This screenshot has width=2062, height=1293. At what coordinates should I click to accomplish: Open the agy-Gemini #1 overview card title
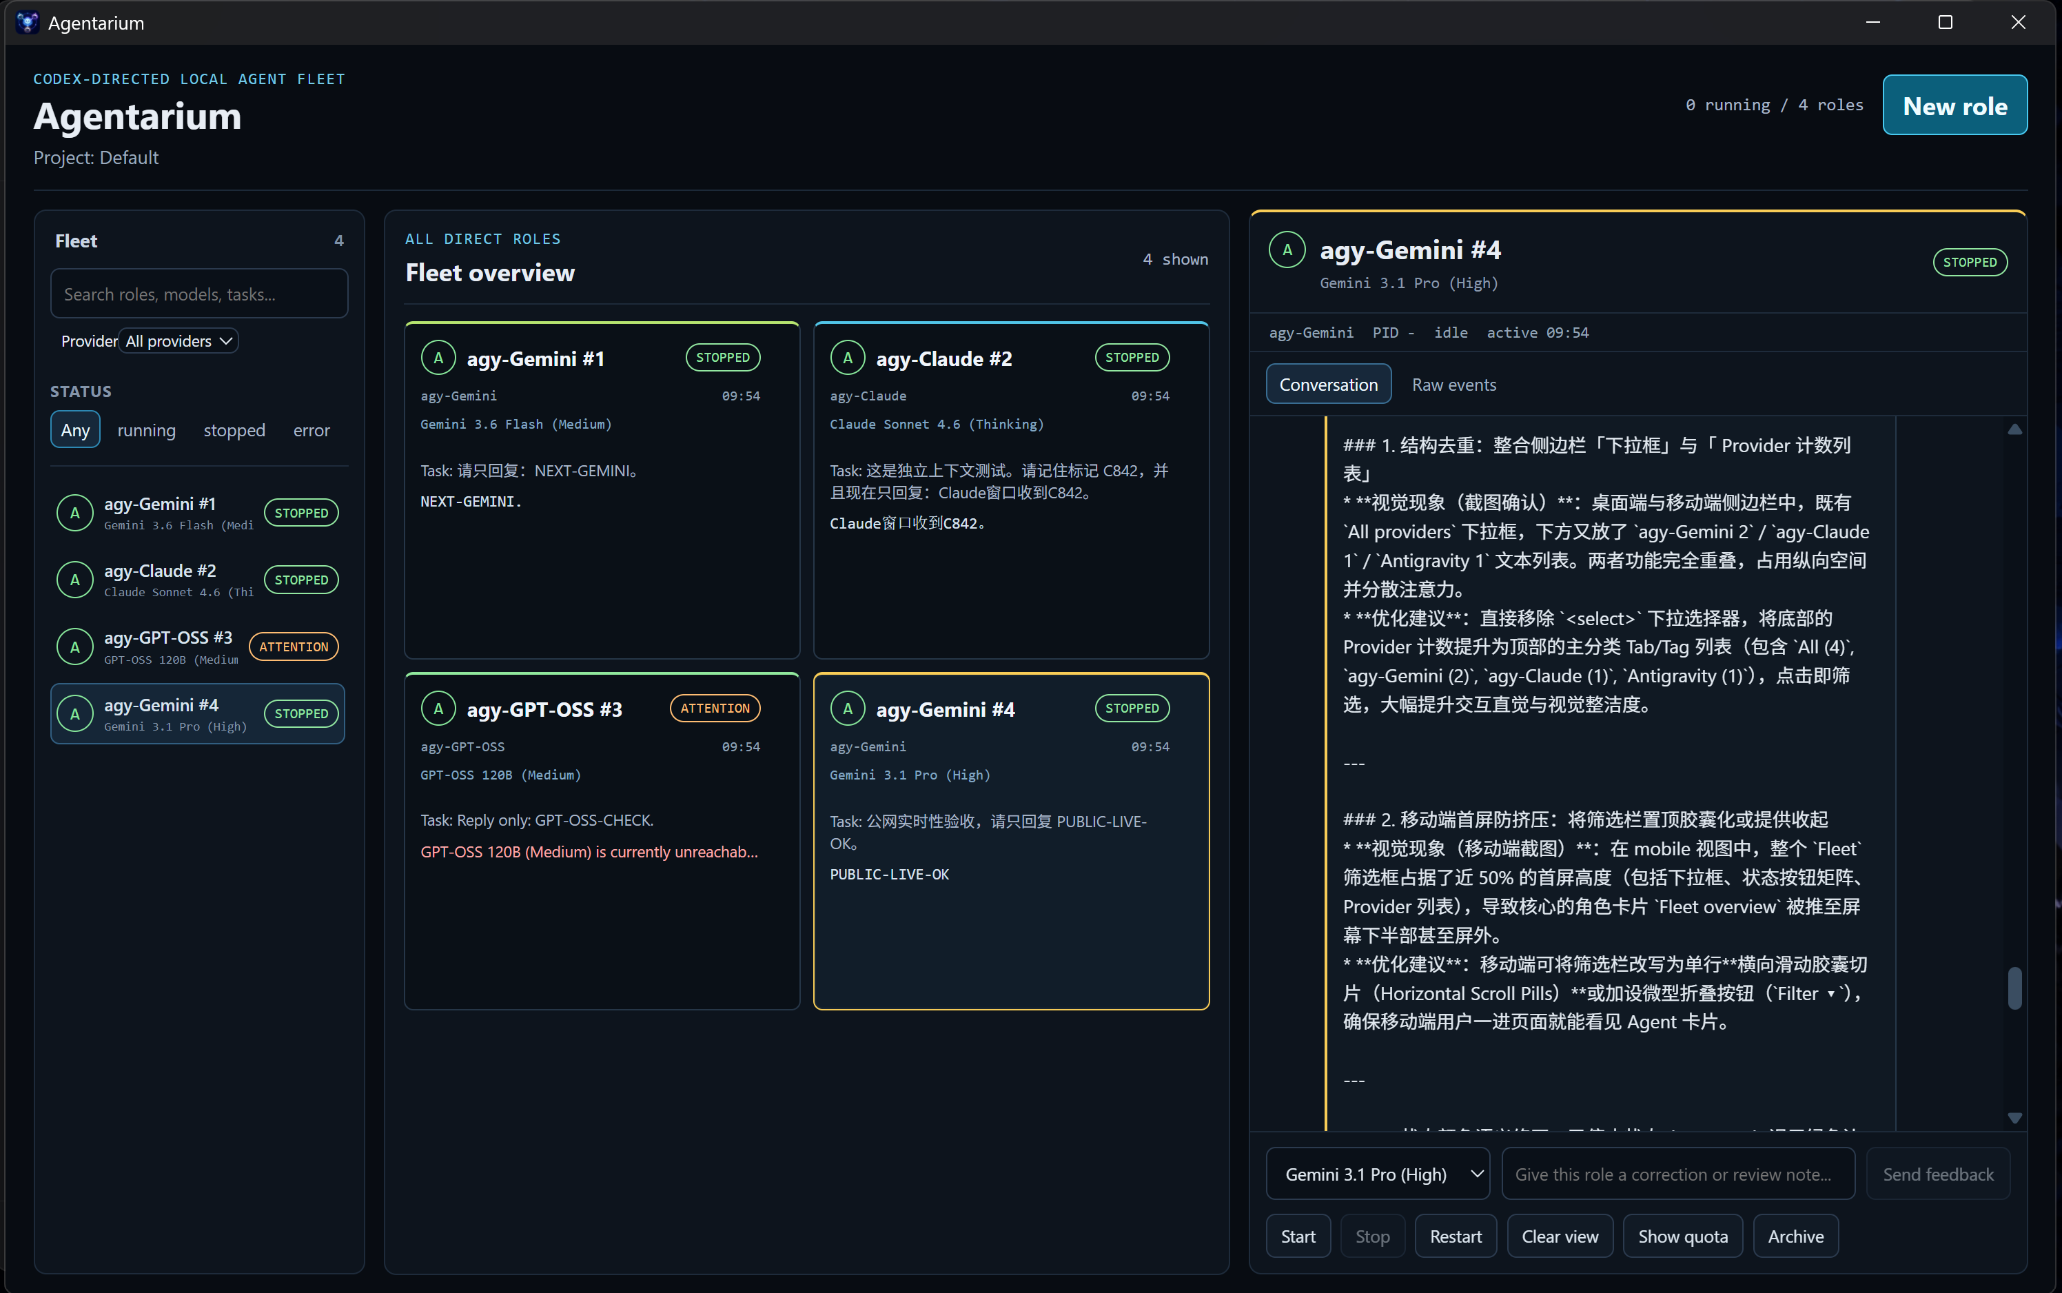[535, 359]
